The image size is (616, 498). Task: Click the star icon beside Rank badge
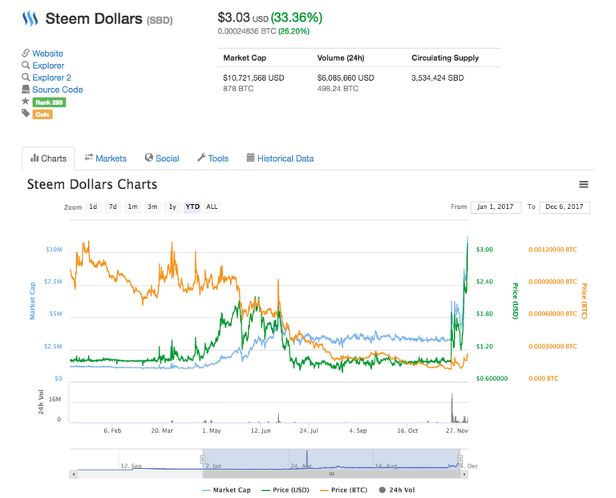(x=26, y=101)
